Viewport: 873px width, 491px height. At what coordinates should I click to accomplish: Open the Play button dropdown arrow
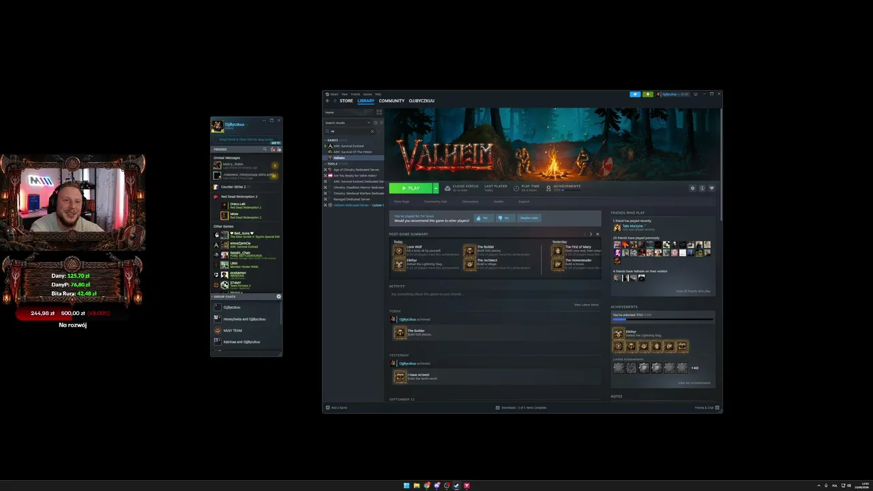click(436, 188)
